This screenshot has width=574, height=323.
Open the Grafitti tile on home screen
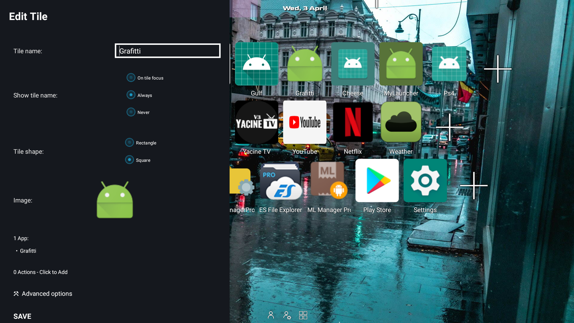coord(304,64)
